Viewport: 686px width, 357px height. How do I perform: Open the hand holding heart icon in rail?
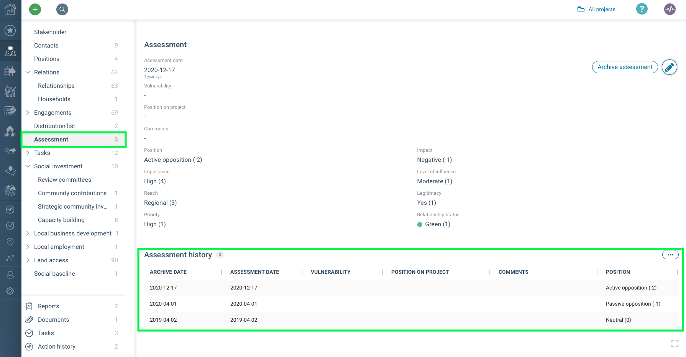point(10,170)
